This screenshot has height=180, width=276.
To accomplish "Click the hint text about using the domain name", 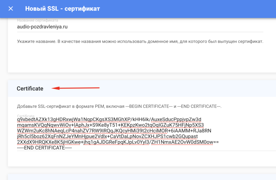I will pyautogui.click(x=140, y=41).
